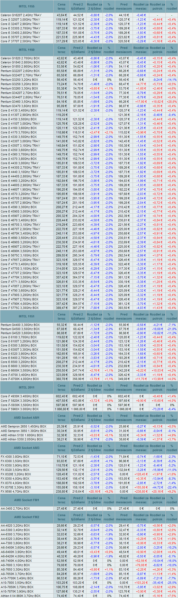Click "Core i7-6700K 4,00GHz BOX" product name
Screen dimensions: 178x598
(x=20, y=379)
